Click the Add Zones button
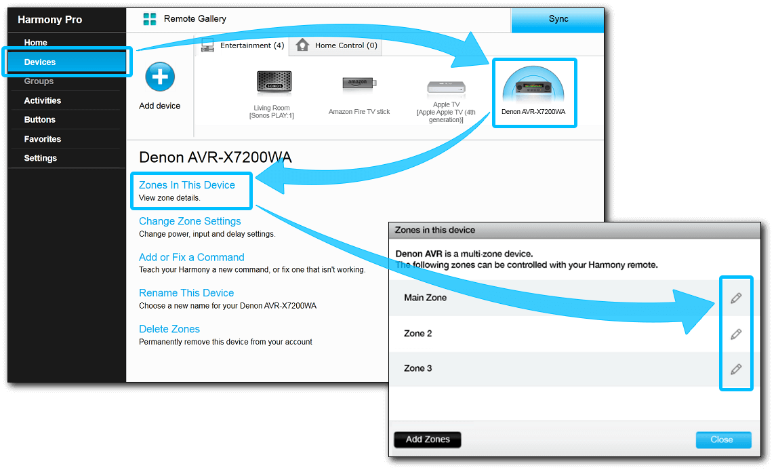 (428, 439)
